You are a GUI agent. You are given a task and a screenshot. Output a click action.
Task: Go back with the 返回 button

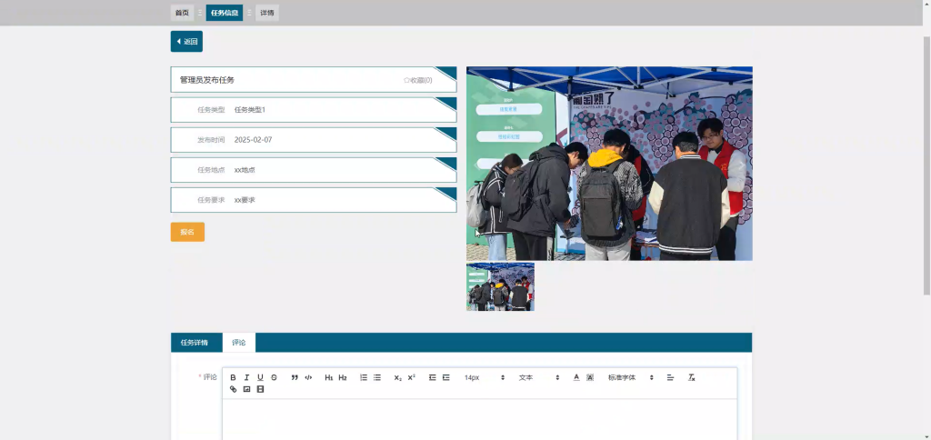[x=186, y=42]
